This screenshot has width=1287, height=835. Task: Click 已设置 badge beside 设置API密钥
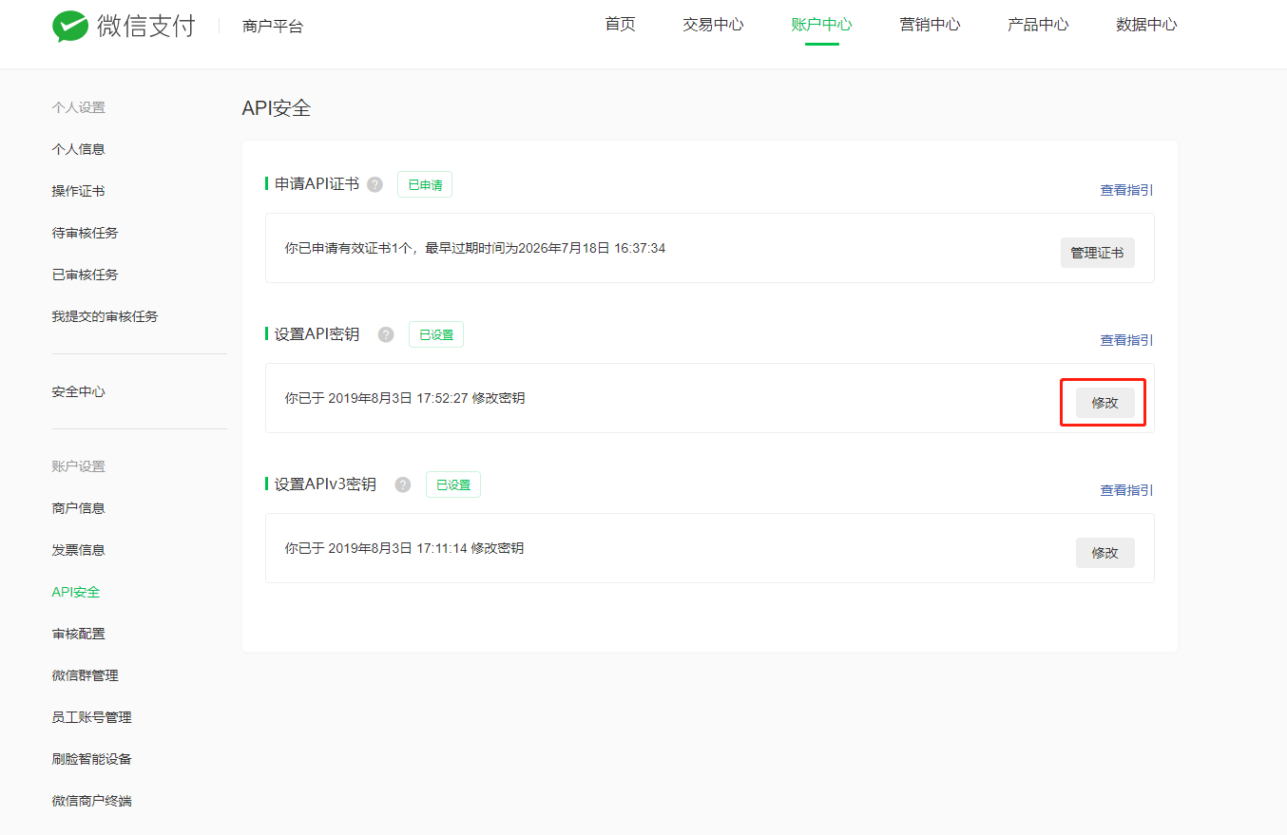coord(436,334)
